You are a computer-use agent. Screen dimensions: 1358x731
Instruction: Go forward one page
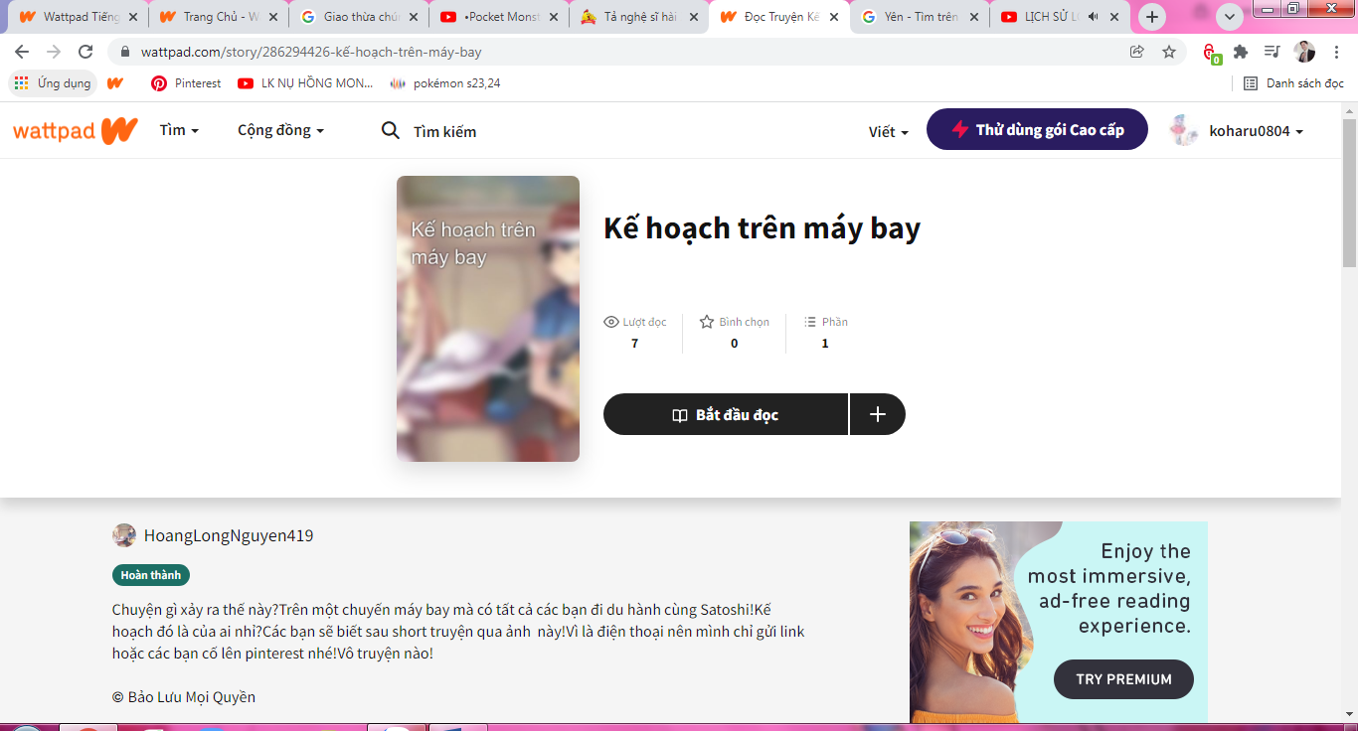54,52
